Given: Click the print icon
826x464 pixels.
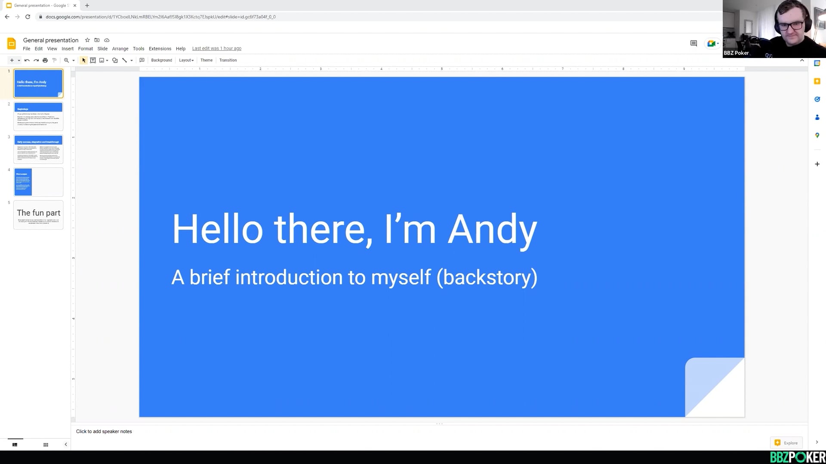Looking at the screenshot, I should coord(45,60).
